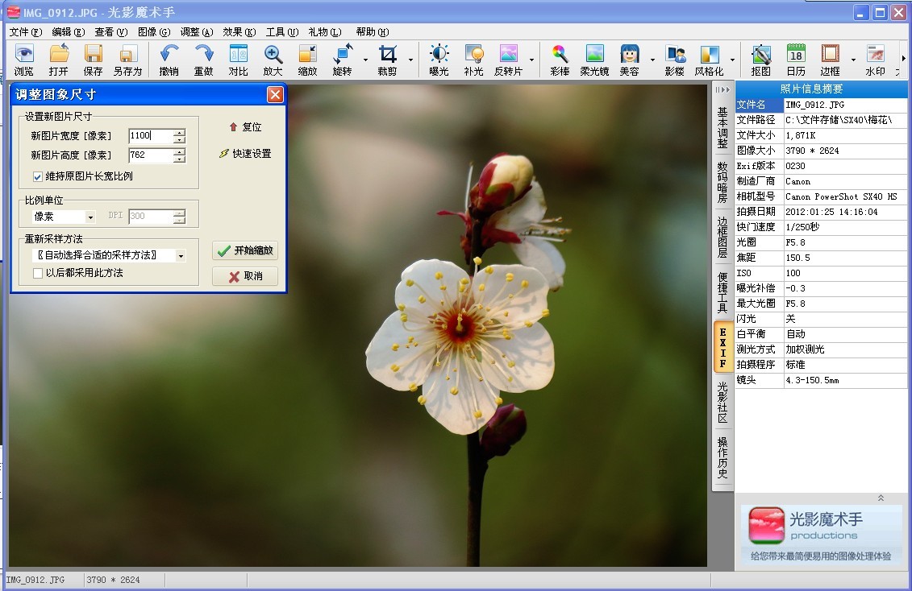Enable 以后都采用此方法 checkbox
This screenshot has width=912, height=591.
click(38, 273)
